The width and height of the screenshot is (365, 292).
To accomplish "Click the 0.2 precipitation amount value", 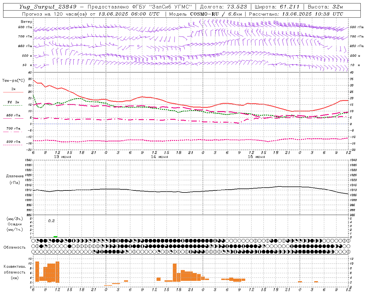I will [51, 221].
